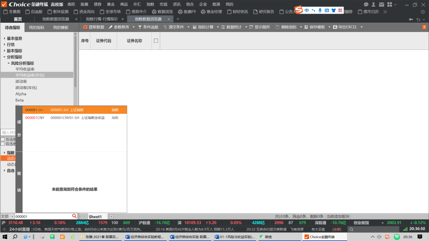The width and height of the screenshot is (429, 241).
Task: Switch to the 首页 tab
Action: coord(18,19)
